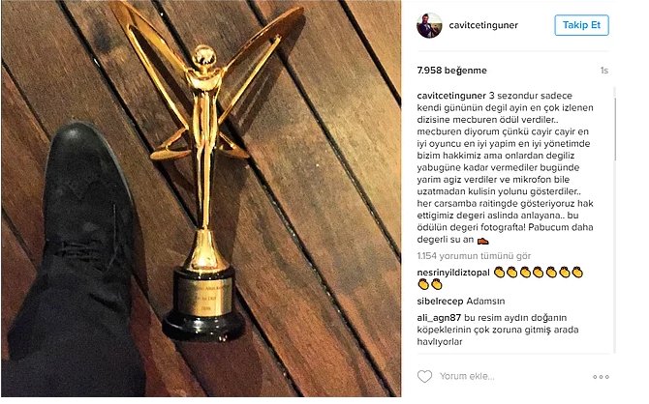Click the caption scrollbar on the right
Screen dimensions: 649x404
point(615,130)
